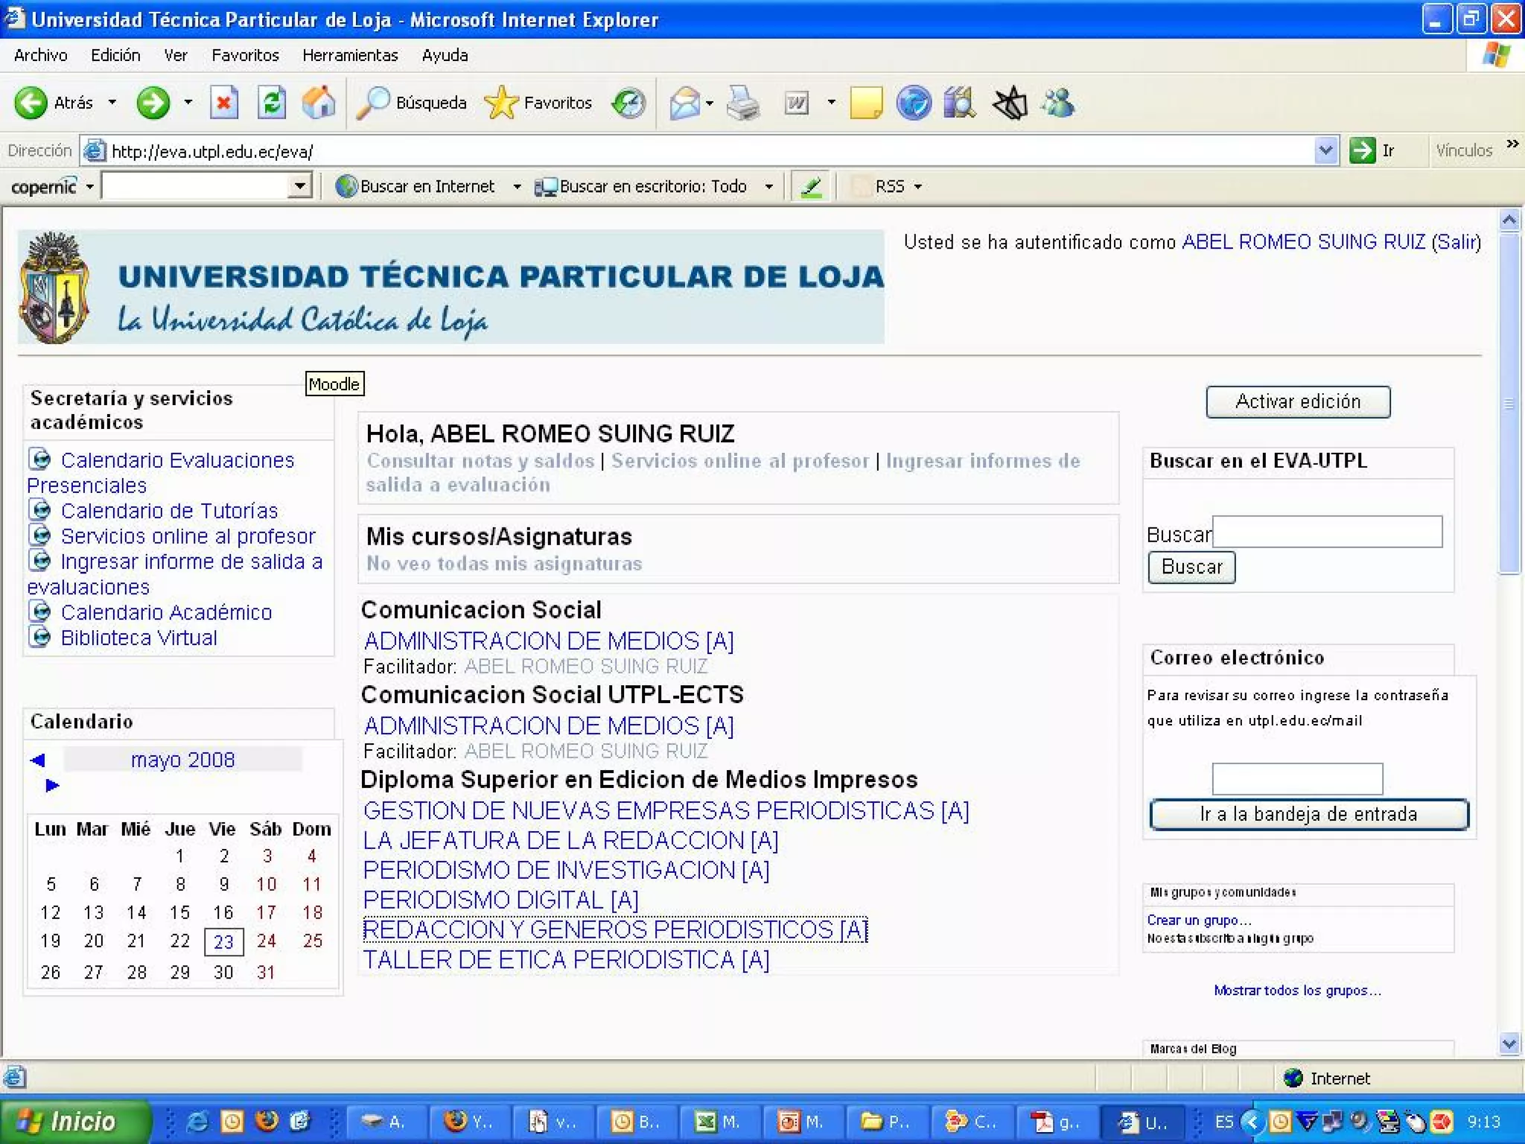Screen dimensions: 1525x1144
Task: Open Firefox from the quick launch bar
Action: pos(266,1121)
